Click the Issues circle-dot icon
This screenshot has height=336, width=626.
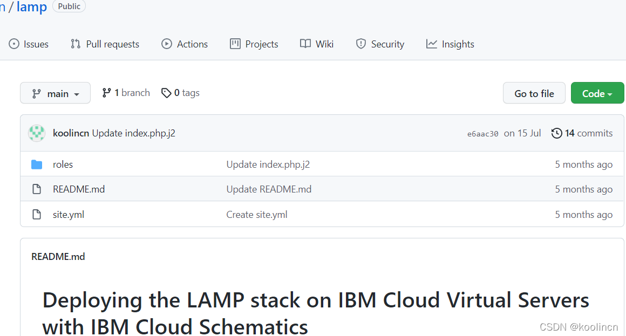[14, 44]
